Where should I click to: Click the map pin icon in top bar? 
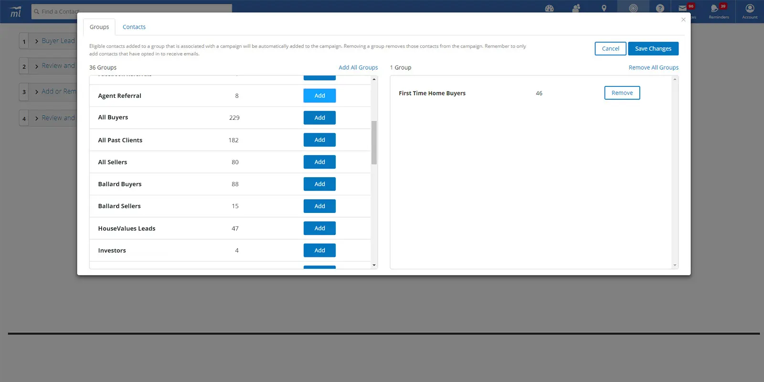[x=604, y=8]
